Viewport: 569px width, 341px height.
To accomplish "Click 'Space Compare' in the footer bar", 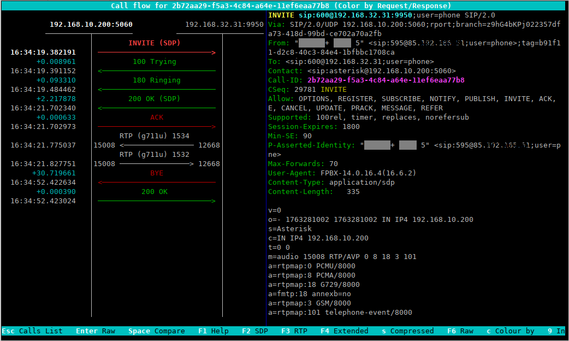I will click(x=156, y=331).
